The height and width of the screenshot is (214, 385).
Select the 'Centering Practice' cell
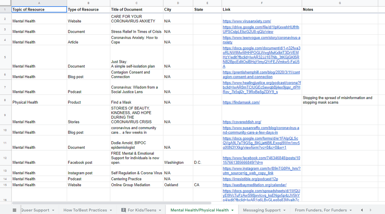136,179
